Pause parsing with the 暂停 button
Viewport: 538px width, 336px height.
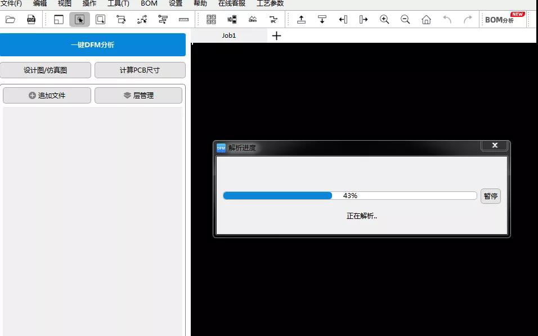(490, 195)
